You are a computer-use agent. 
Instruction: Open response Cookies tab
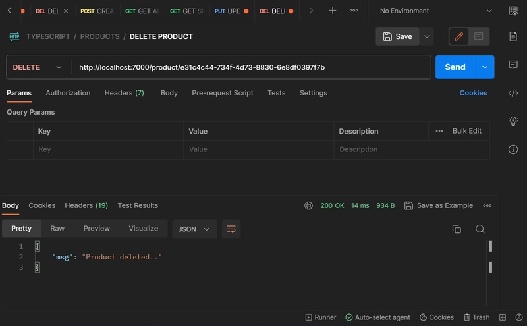42,205
